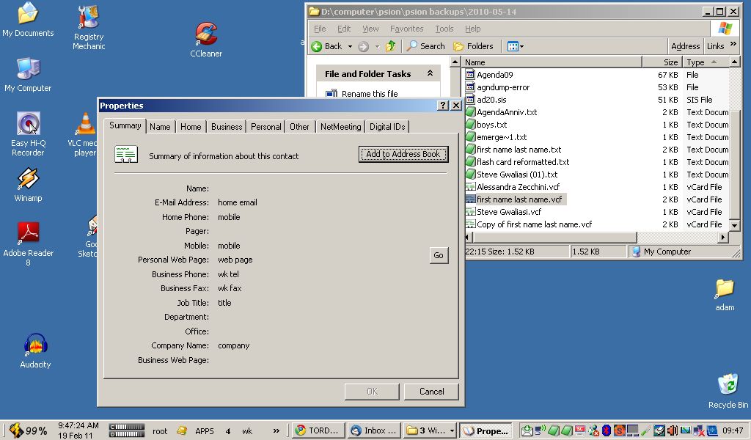Toggle the Folders pane in Explorer

pos(473,46)
